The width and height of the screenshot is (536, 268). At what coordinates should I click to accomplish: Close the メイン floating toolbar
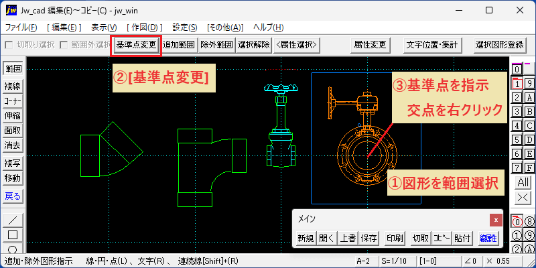pyautogui.click(x=496, y=220)
